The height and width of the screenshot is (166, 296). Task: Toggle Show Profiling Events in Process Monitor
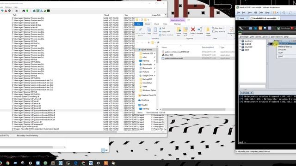(x=49, y=11)
